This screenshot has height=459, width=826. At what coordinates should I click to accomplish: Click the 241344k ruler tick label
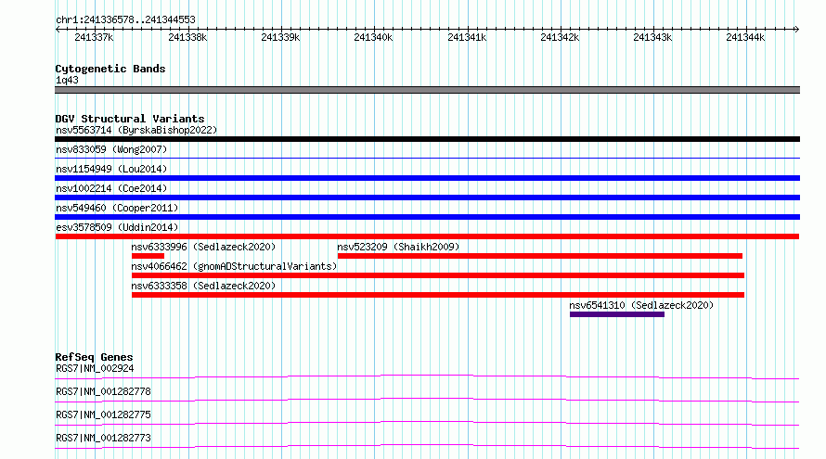(x=745, y=37)
